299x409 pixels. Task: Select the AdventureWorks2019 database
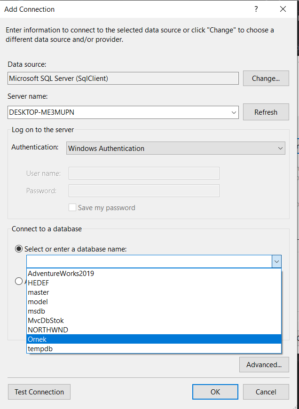(x=61, y=273)
